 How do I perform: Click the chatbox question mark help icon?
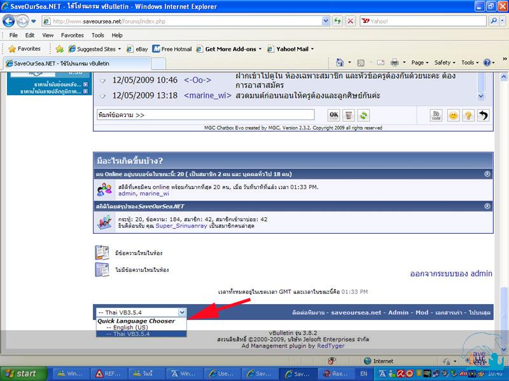point(468,115)
